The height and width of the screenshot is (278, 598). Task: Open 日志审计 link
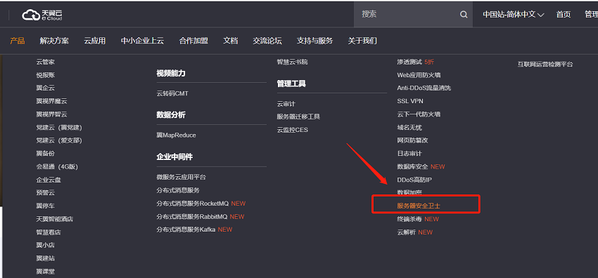pyautogui.click(x=409, y=153)
